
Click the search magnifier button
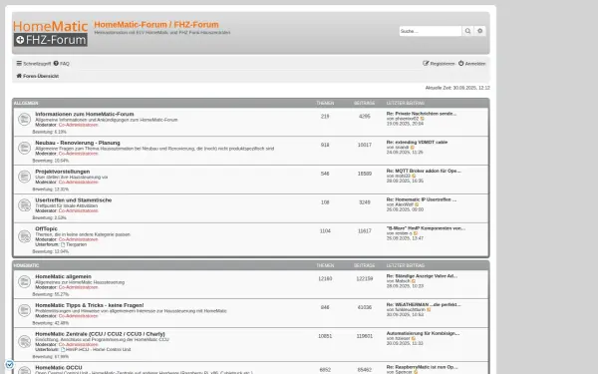(x=467, y=31)
